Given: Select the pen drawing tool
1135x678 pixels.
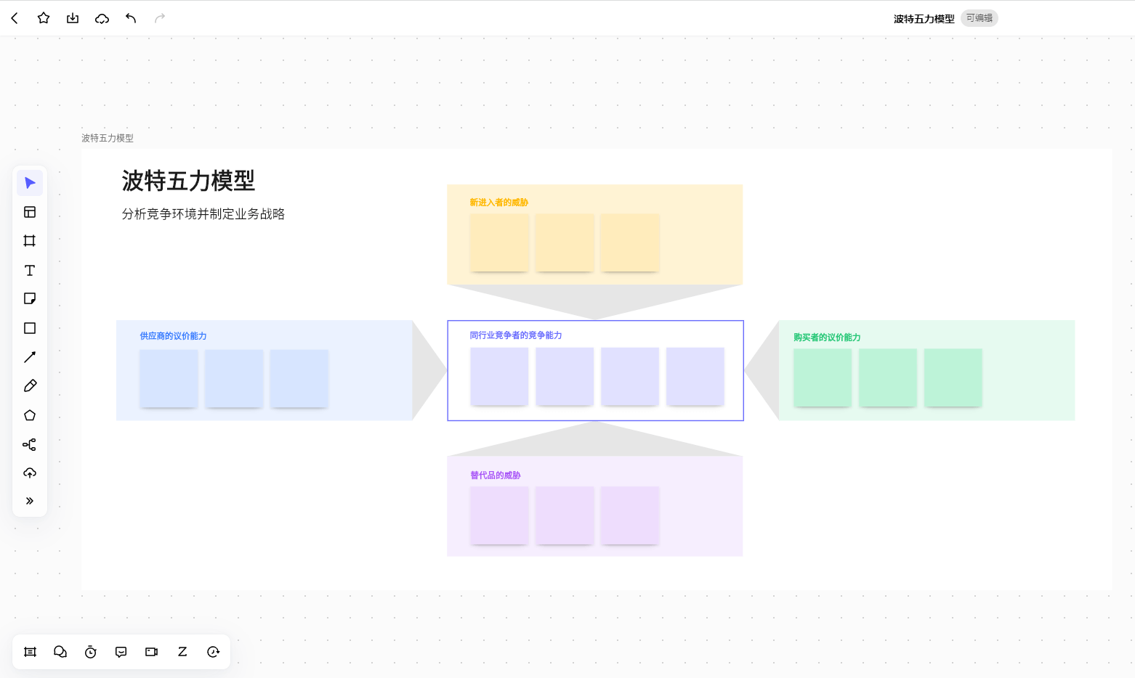Looking at the screenshot, I should (x=30, y=386).
